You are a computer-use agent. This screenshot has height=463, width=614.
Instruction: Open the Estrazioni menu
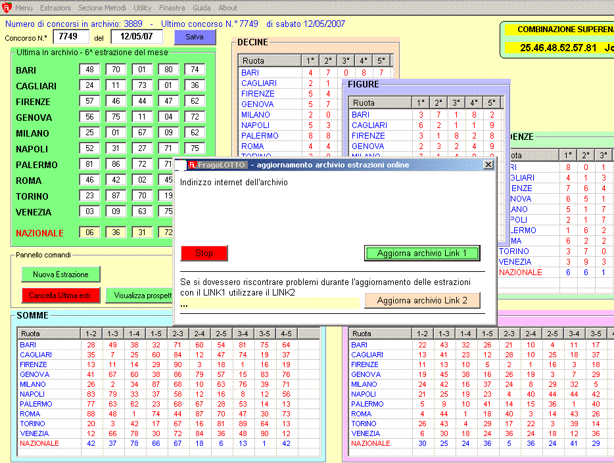tap(55, 8)
